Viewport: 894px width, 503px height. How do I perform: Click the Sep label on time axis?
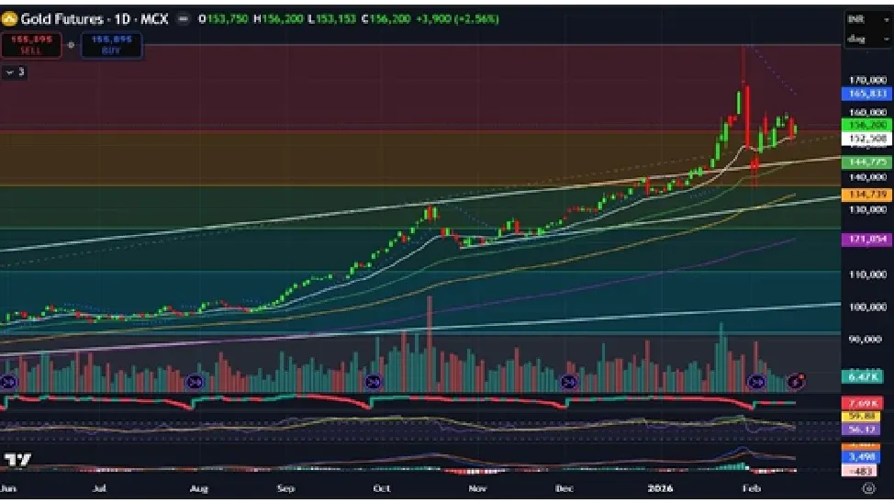coord(285,488)
